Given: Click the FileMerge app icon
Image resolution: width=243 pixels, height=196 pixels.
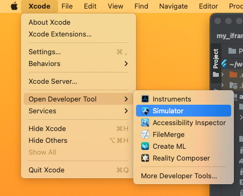Looking at the screenshot, I should 145,134.
